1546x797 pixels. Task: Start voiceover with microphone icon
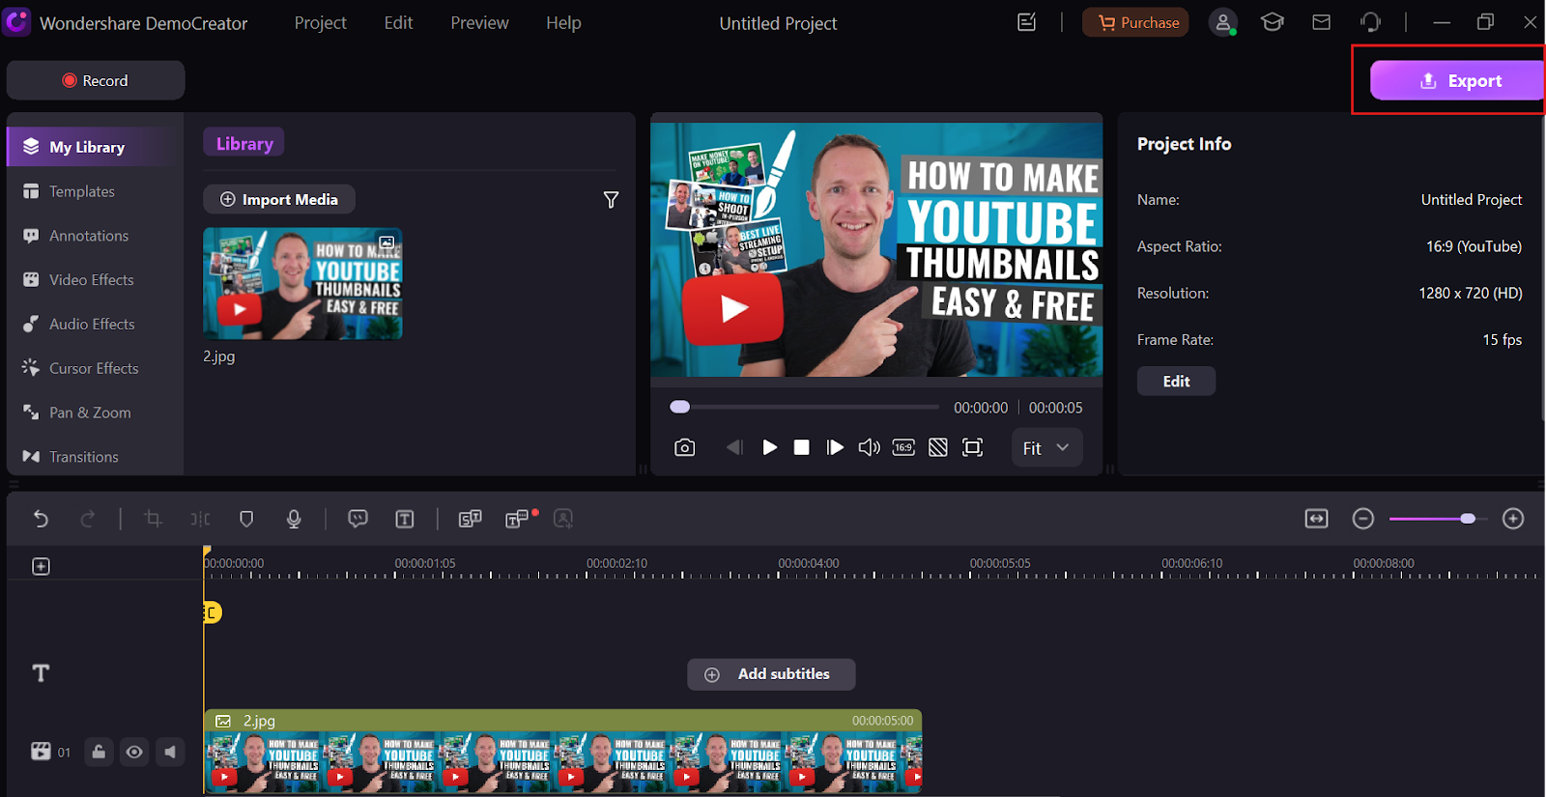pos(294,519)
